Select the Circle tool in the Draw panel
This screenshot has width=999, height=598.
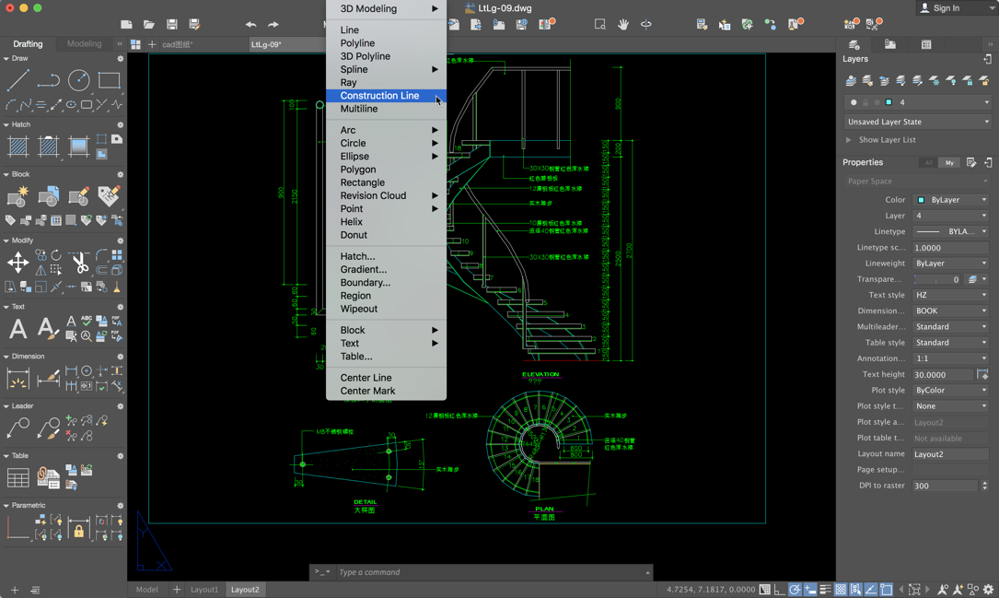(78, 80)
